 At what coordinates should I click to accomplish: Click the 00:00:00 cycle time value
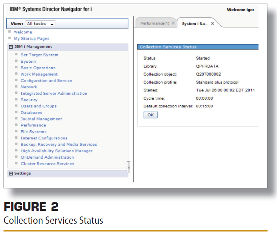coord(204,98)
